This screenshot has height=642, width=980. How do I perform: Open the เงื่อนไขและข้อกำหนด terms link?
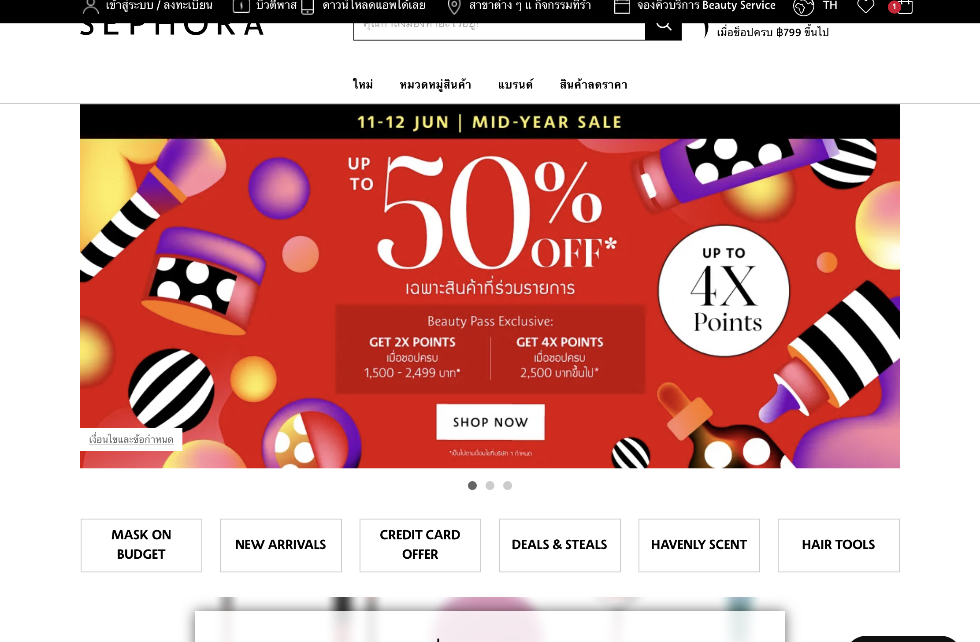[131, 439]
